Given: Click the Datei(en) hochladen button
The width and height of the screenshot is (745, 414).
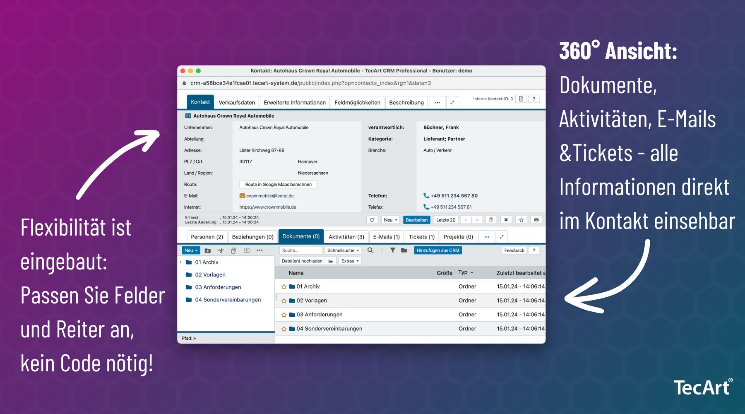Looking at the screenshot, I should [x=302, y=261].
